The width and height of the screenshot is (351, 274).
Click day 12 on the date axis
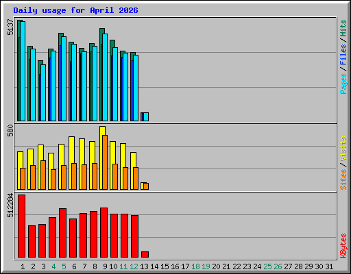134,266
